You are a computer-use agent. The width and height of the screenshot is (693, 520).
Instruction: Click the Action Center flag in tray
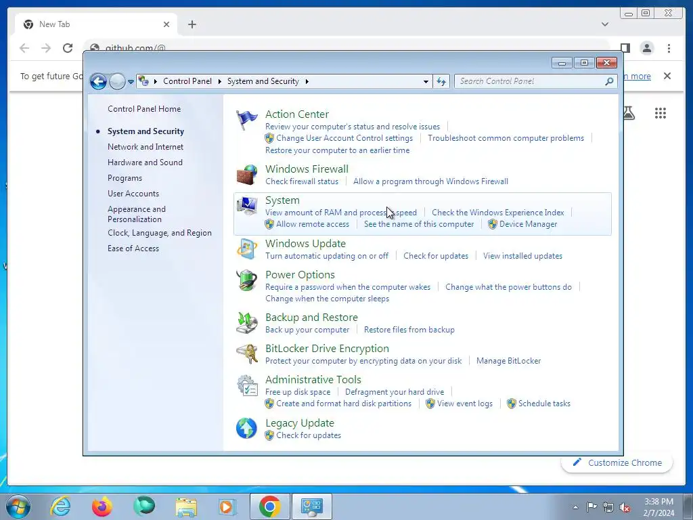coord(591,506)
